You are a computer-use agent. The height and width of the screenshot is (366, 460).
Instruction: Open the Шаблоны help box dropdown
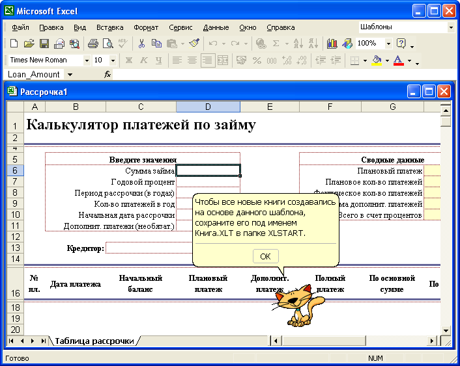(451, 27)
